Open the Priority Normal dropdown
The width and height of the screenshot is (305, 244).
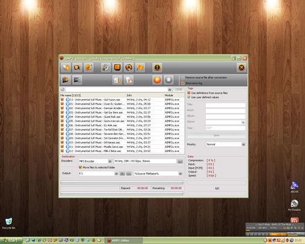coord(243,144)
